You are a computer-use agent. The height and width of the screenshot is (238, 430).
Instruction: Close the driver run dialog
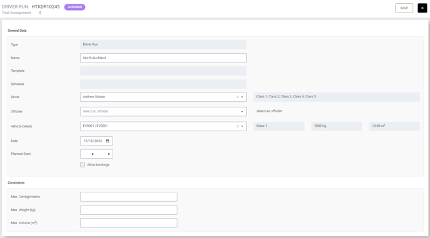pyautogui.click(x=422, y=8)
